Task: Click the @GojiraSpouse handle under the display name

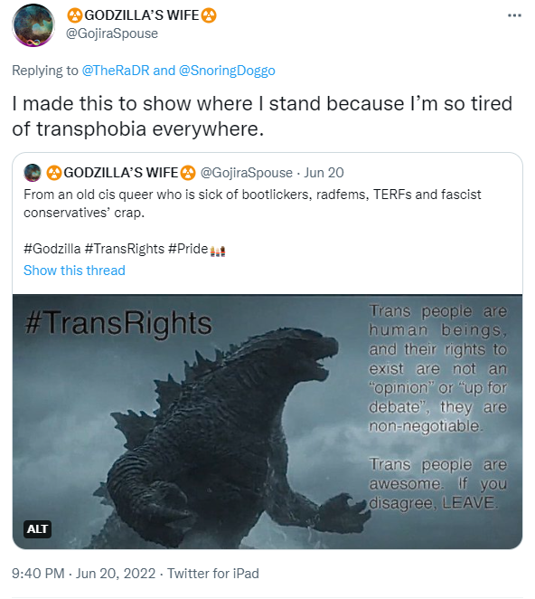Action: point(112,33)
